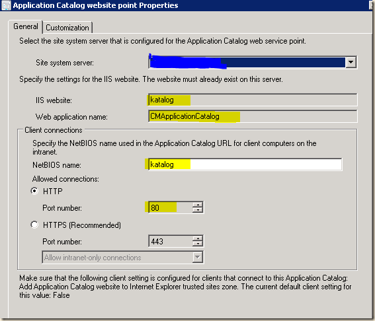This screenshot has height=321, width=375.
Task: Click the Web application name field
Action: pos(253,116)
